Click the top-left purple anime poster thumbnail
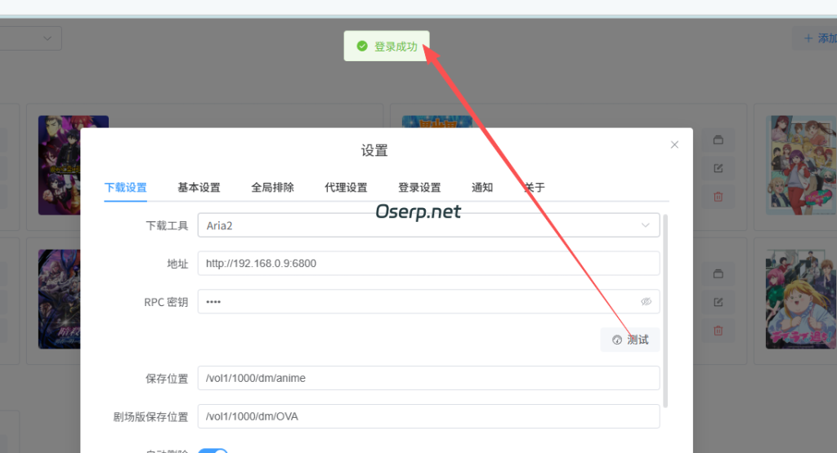This screenshot has width=837, height=453. (59, 165)
